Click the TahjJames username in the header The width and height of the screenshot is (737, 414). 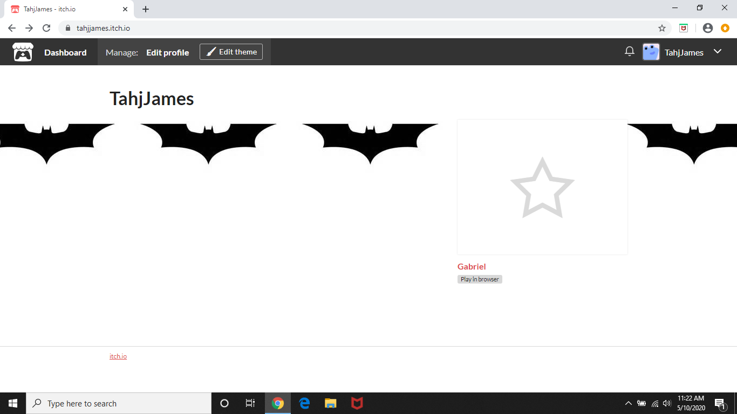click(x=684, y=52)
